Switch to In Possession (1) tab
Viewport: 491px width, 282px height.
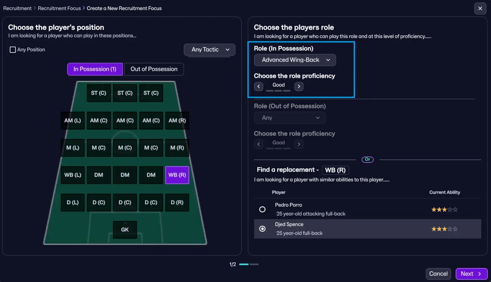coord(95,69)
